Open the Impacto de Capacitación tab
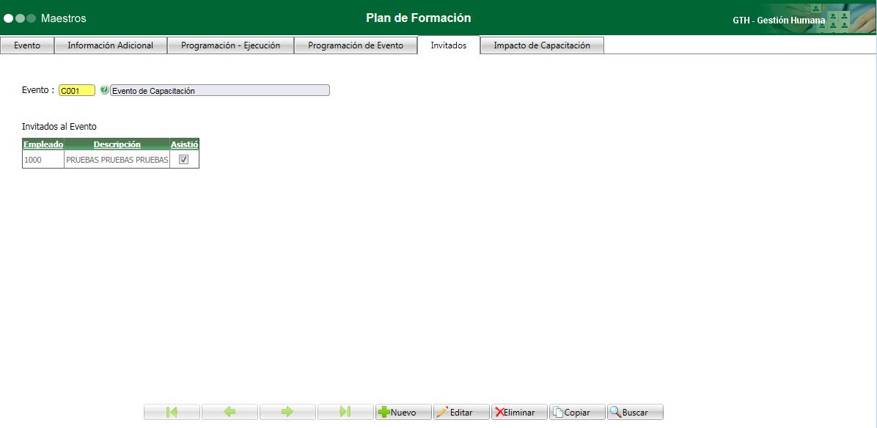 pos(542,46)
